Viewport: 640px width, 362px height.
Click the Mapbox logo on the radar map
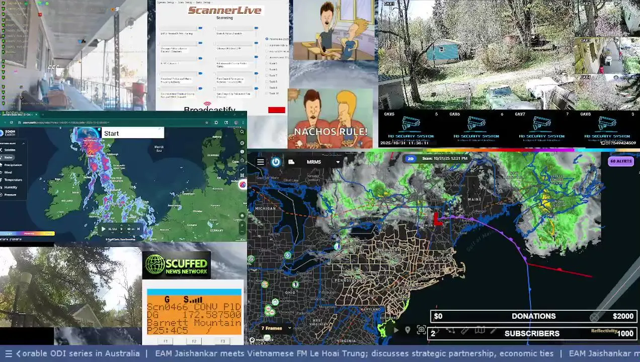262,340
